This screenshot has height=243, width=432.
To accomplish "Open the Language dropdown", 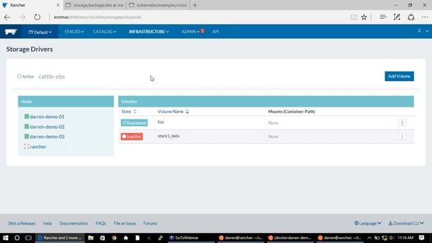I will pos(368,223).
